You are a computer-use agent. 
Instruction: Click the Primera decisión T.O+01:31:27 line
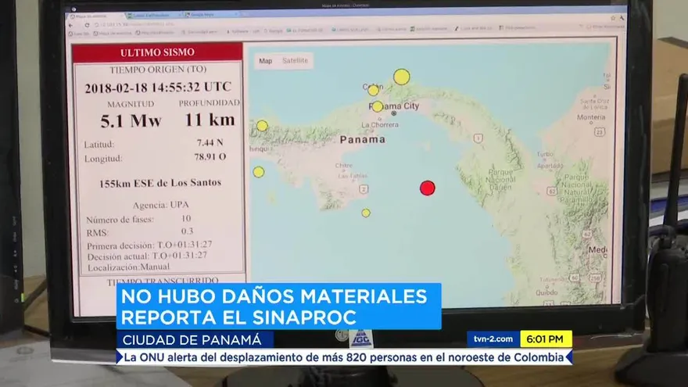(x=149, y=245)
